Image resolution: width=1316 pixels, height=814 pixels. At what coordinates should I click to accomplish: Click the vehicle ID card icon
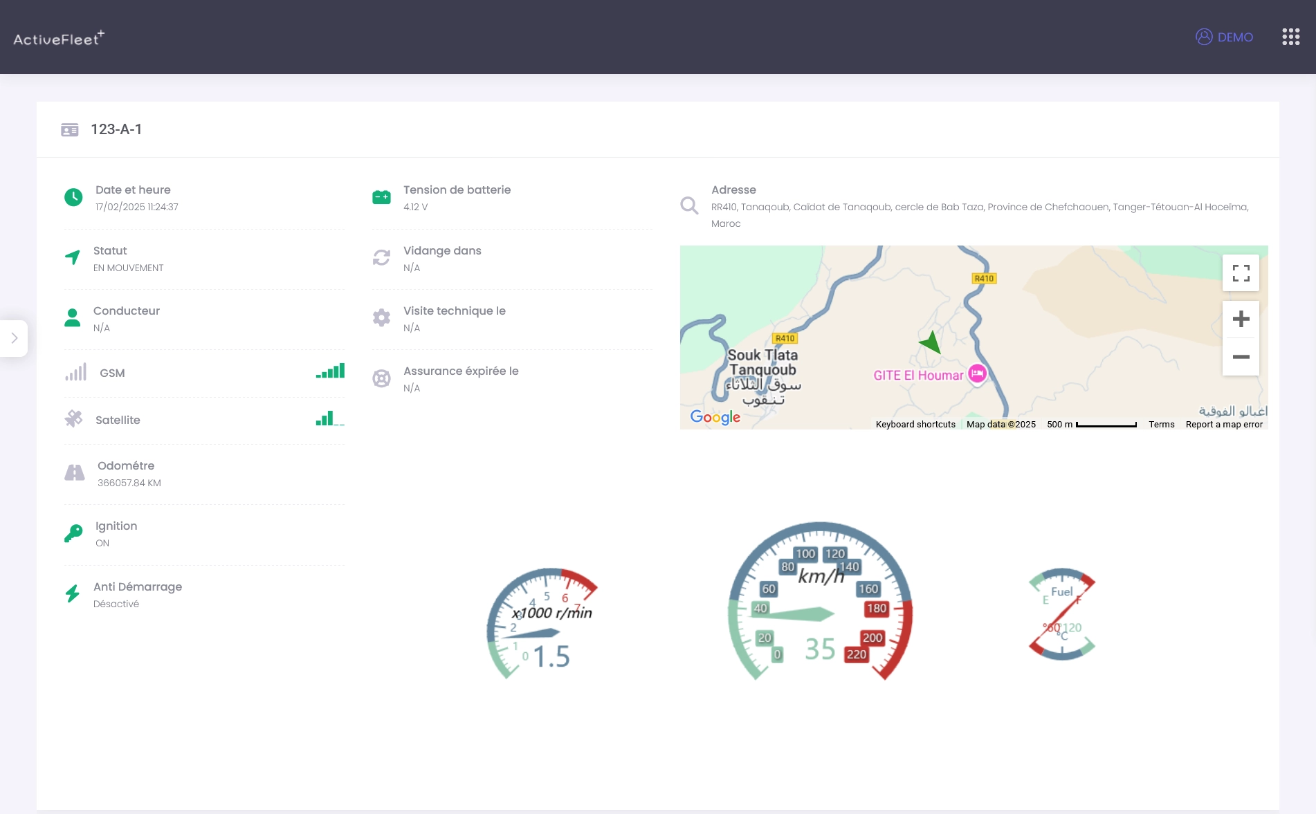pos(70,130)
